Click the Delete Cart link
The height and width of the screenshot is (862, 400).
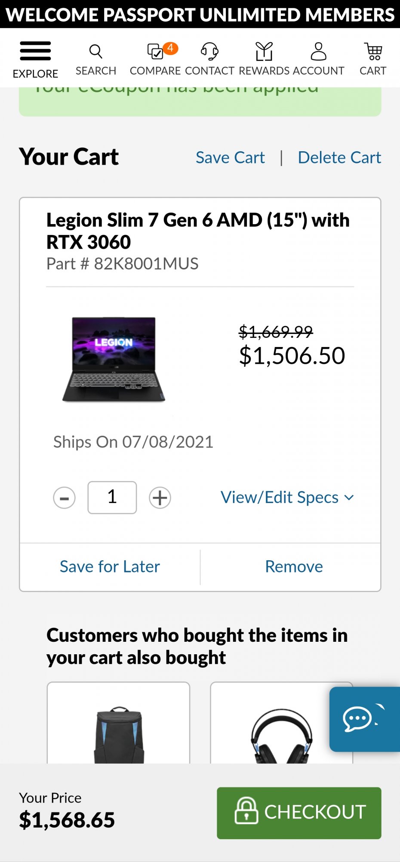[339, 157]
